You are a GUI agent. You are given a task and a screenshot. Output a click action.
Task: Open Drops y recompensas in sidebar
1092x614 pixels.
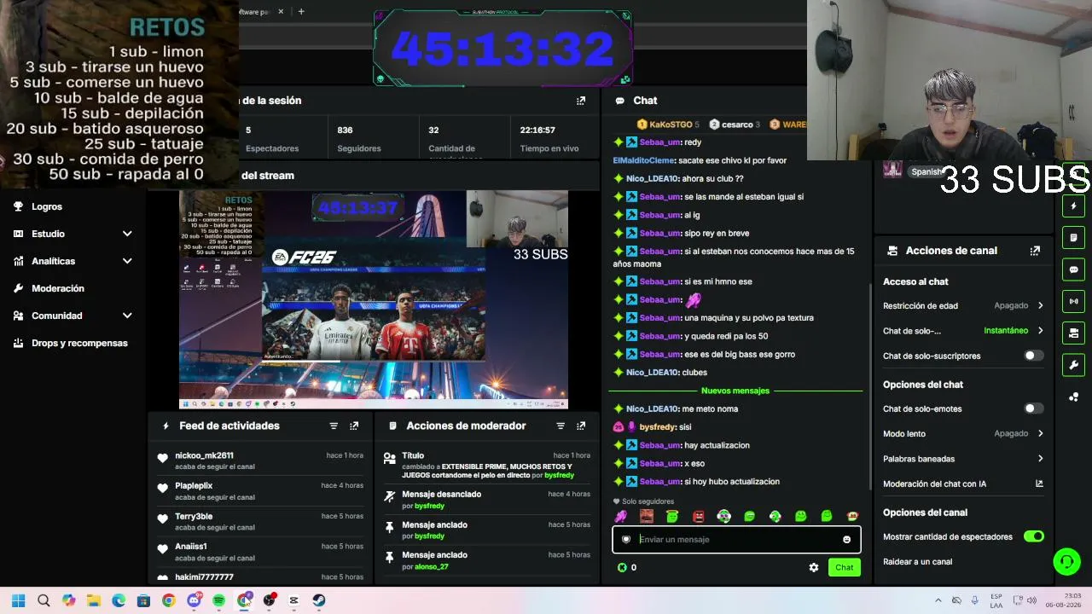[79, 343]
